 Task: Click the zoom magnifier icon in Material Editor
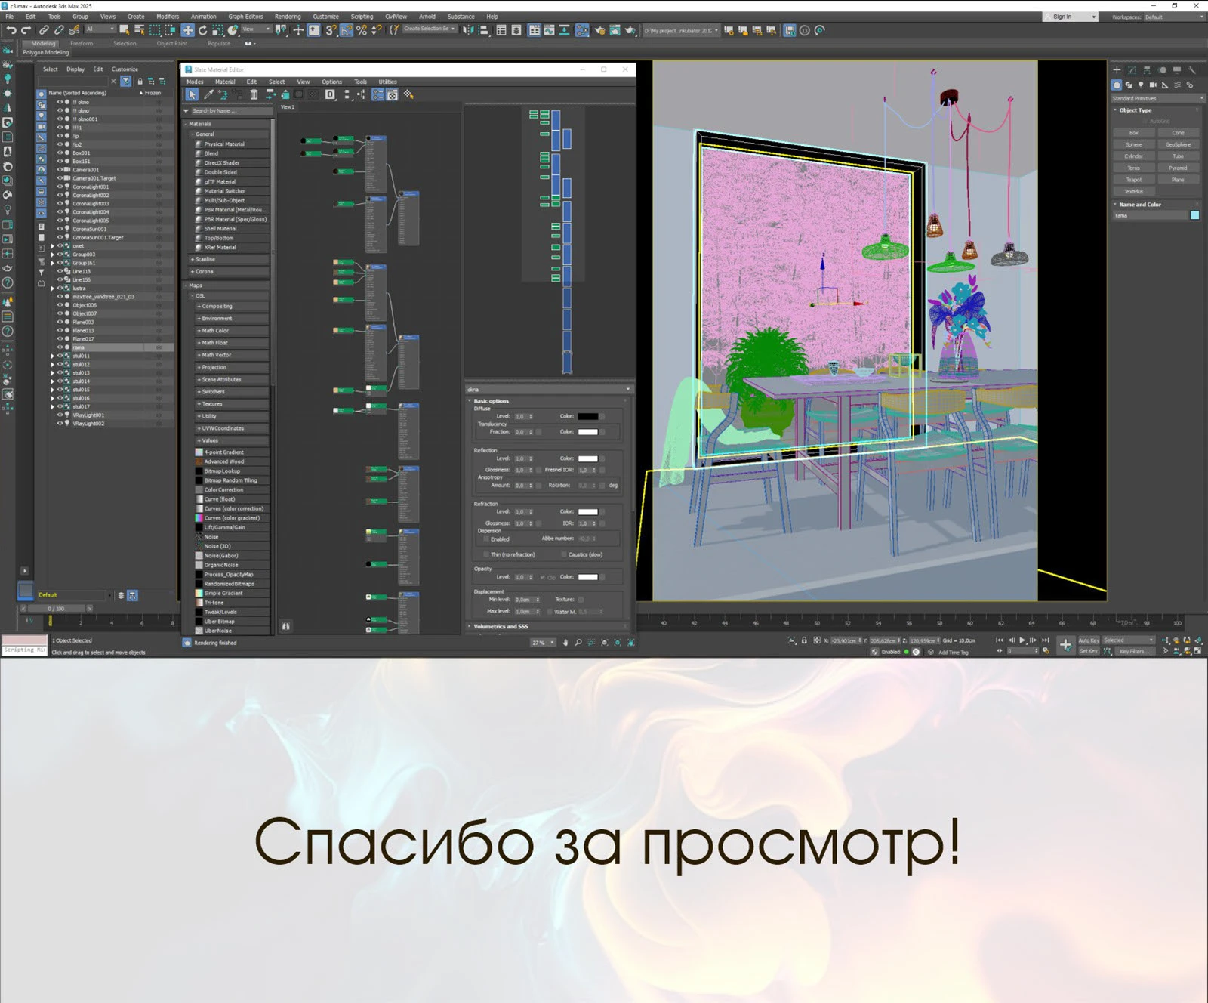[578, 643]
